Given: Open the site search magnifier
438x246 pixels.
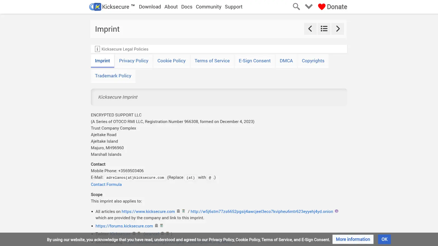Looking at the screenshot, I should click(x=296, y=7).
